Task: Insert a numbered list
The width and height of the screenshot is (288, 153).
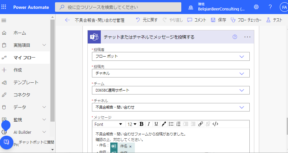Action: (x=178, y=124)
